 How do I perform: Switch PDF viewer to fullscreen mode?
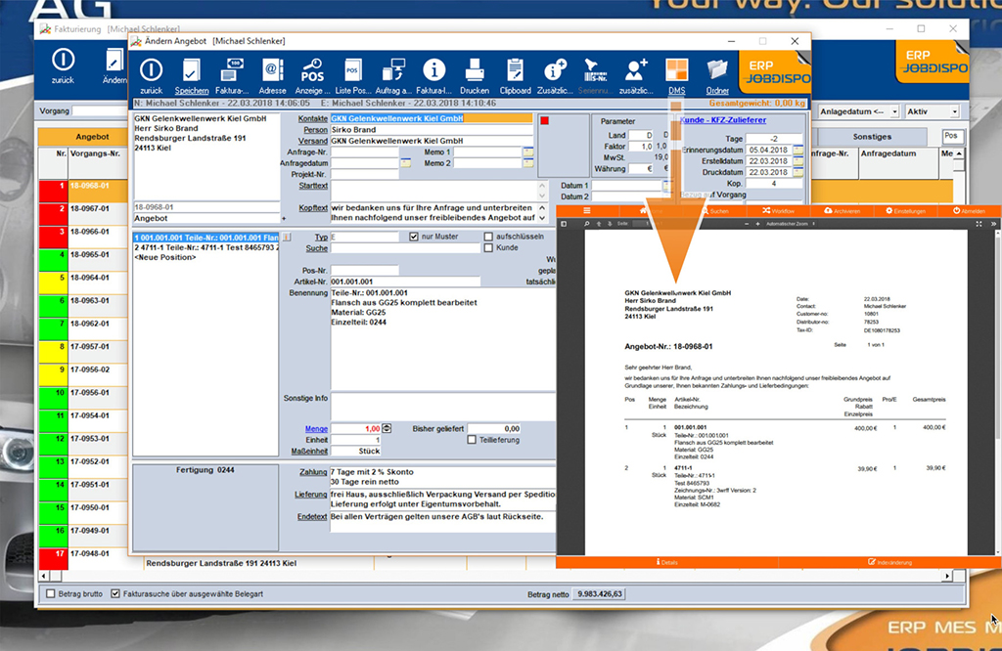979,224
